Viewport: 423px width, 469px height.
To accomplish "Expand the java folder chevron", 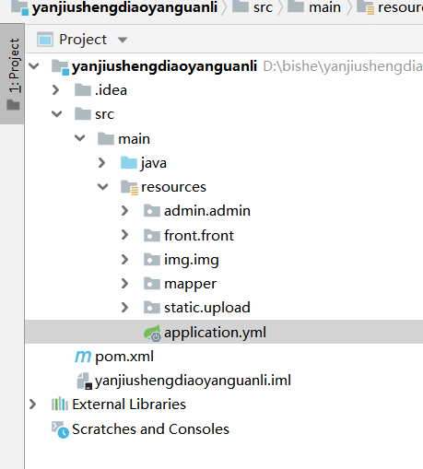I will click(x=101, y=162).
